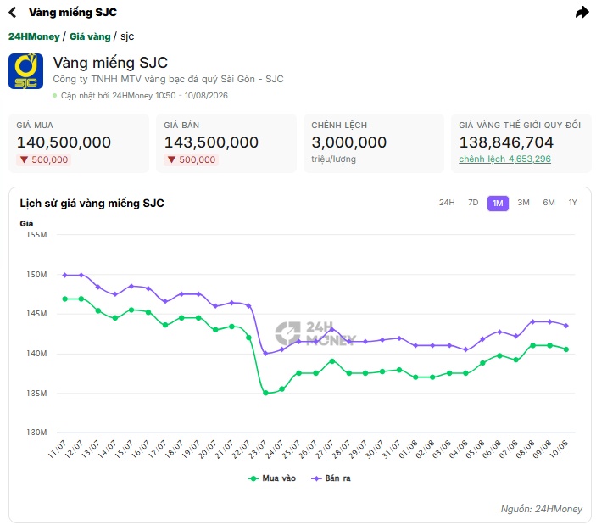
Task: Click the 150M y-axis label
Action: [36, 275]
